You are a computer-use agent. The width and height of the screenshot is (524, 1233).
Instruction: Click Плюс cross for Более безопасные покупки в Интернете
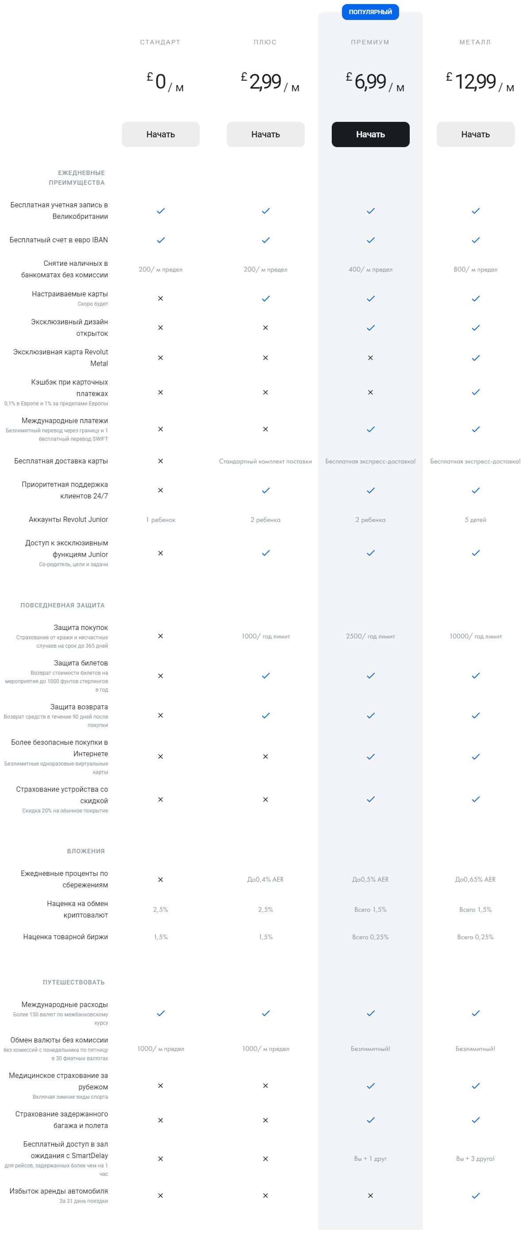coord(266,757)
